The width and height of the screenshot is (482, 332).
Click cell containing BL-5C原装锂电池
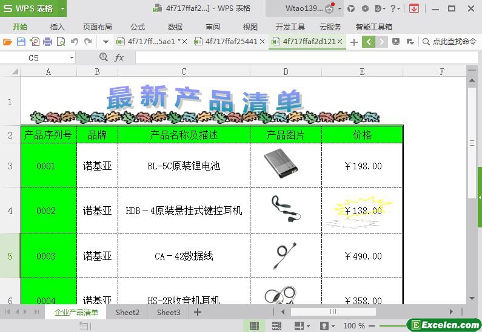click(184, 166)
